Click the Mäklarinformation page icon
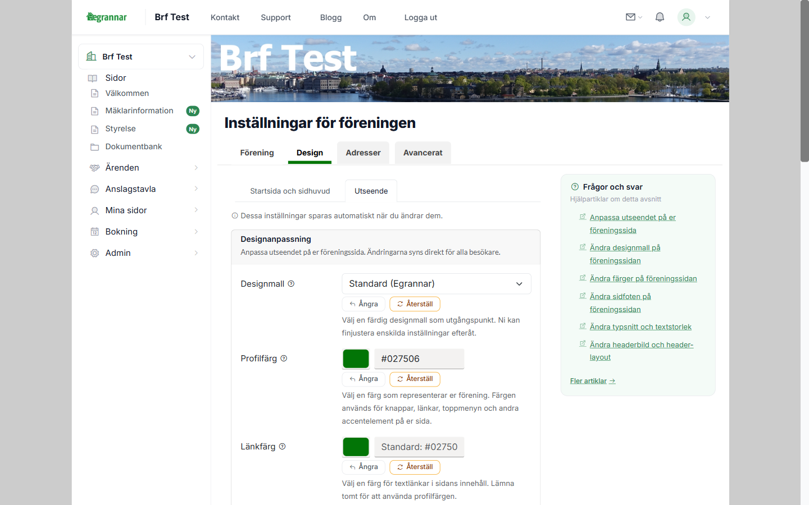809x505 pixels. point(94,111)
